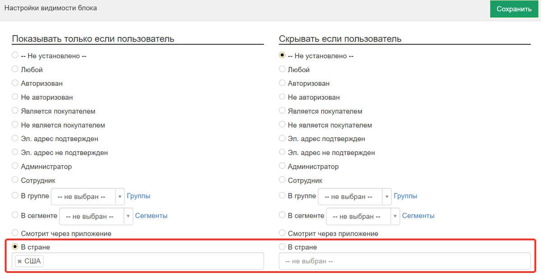Screen dimensions: 541x277
Task: Select 'В стране' radio in hide column
Action: [282, 247]
